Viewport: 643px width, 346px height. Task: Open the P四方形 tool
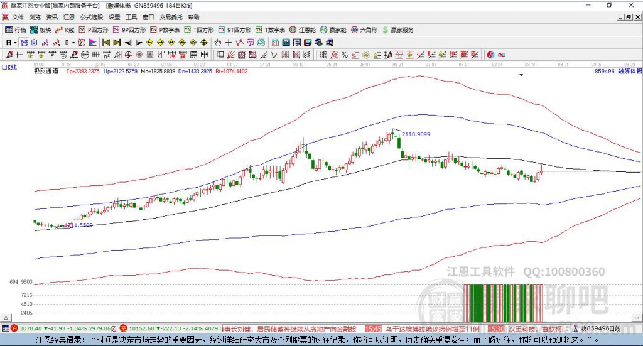point(94,30)
